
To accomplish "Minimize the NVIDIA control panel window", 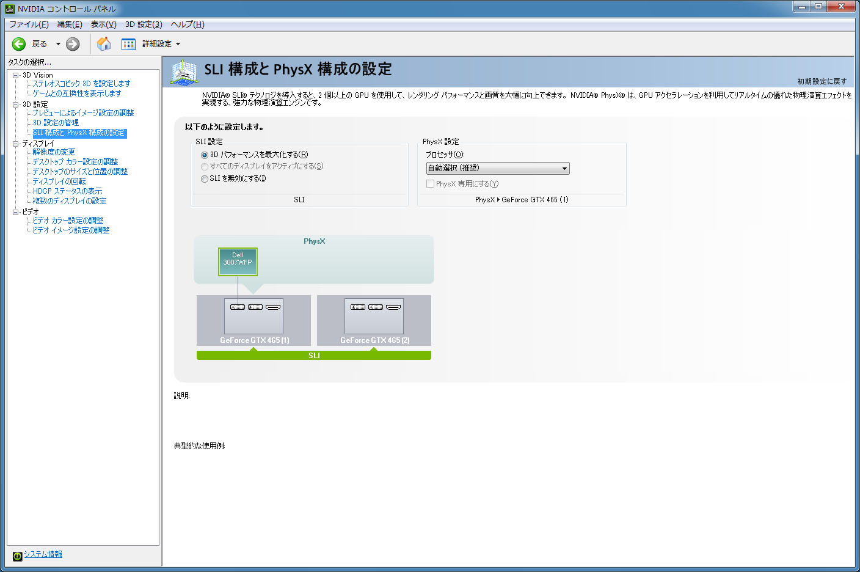I will (x=802, y=6).
